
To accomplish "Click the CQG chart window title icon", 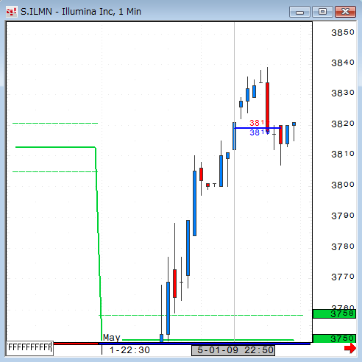I will (11, 12).
